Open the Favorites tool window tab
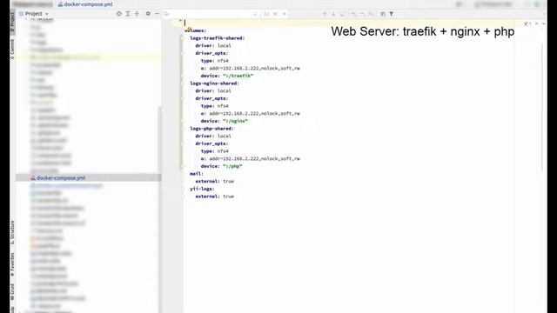Image resolution: width=557 pixels, height=313 pixels. 12,264
